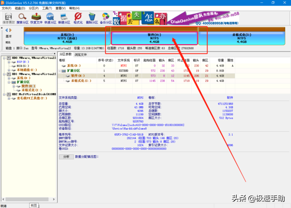The width and height of the screenshot is (291, 208).
Task: Select 本地磁盘(C:) in the disk tree
Action: click(27, 70)
